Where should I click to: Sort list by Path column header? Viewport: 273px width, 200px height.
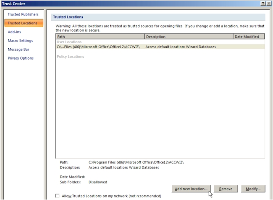[100, 36]
